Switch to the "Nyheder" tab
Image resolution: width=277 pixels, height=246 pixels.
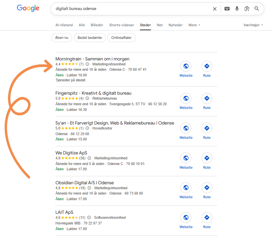coord(175,25)
